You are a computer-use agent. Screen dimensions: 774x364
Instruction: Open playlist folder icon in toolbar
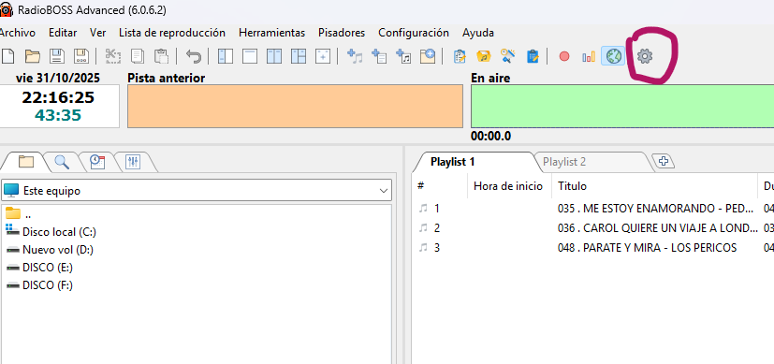tap(33, 56)
